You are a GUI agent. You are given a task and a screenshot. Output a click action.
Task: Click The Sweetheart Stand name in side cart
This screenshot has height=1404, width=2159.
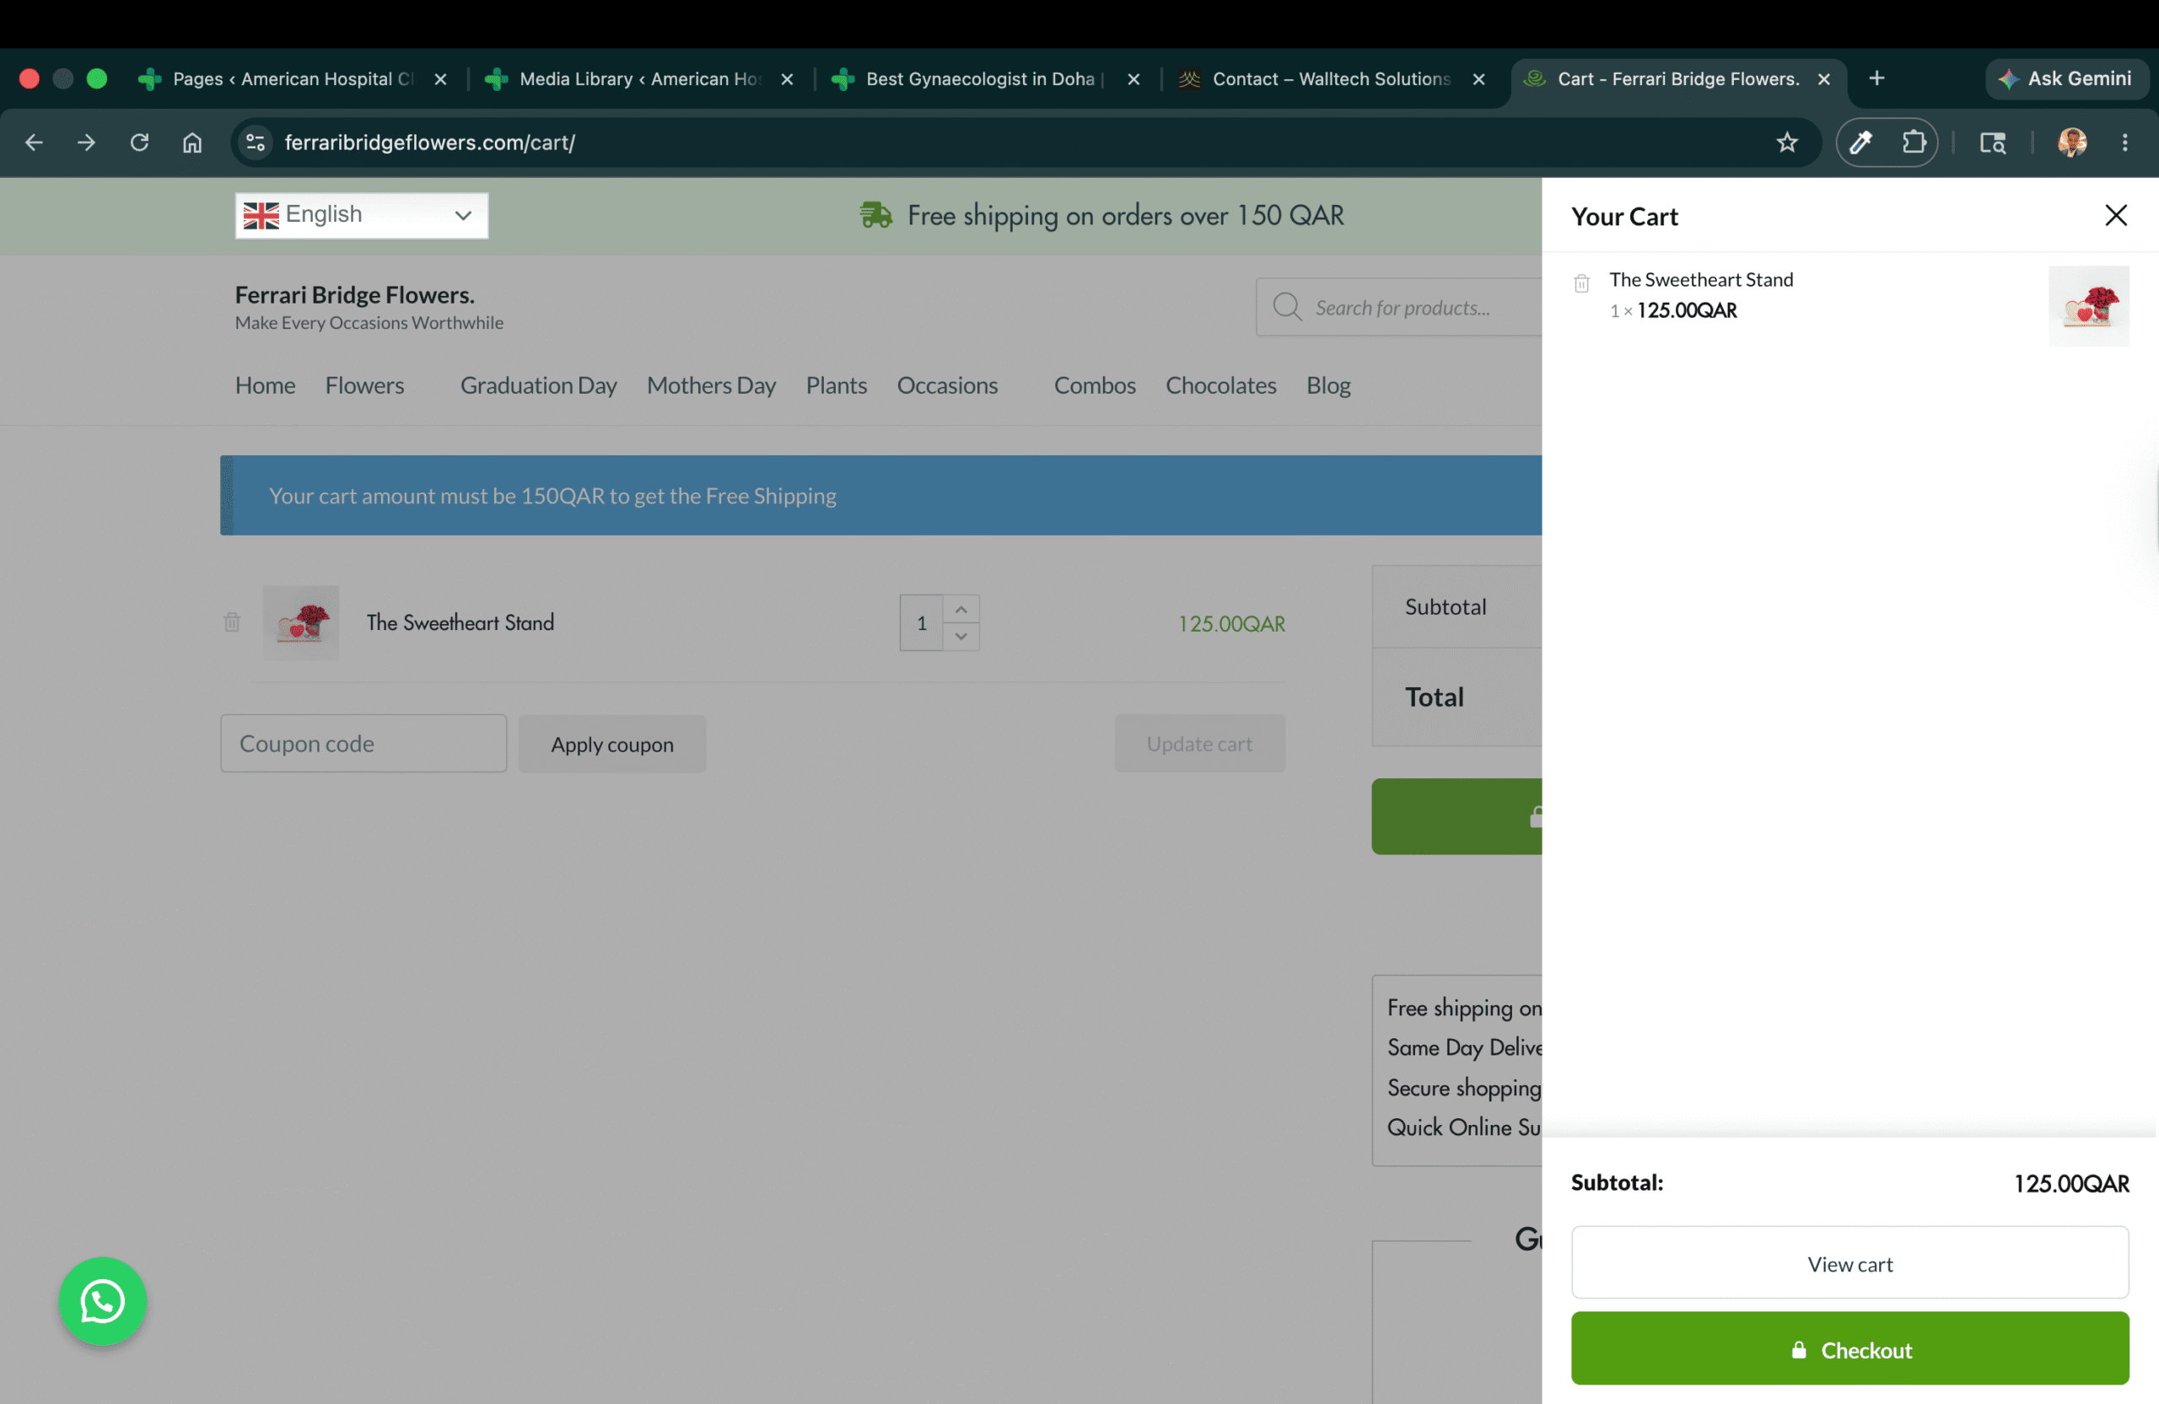pos(1701,279)
